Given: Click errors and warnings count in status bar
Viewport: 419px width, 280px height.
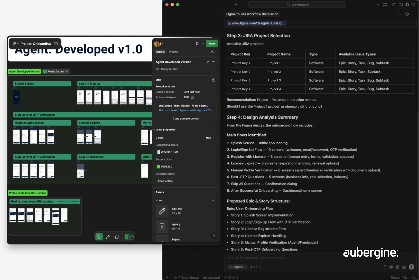Looking at the screenshot, I should pyautogui.click(x=231, y=277).
